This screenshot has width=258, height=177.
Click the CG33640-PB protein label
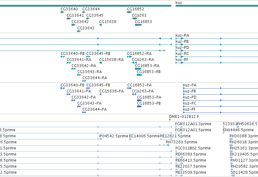[x=72, y=85]
